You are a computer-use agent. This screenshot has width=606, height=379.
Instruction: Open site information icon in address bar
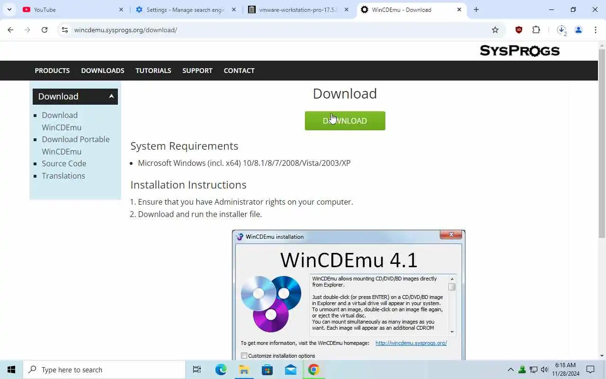coord(65,30)
